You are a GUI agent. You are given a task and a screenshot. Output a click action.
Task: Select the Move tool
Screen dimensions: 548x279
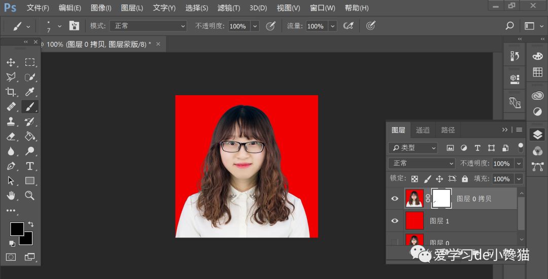[x=11, y=62]
